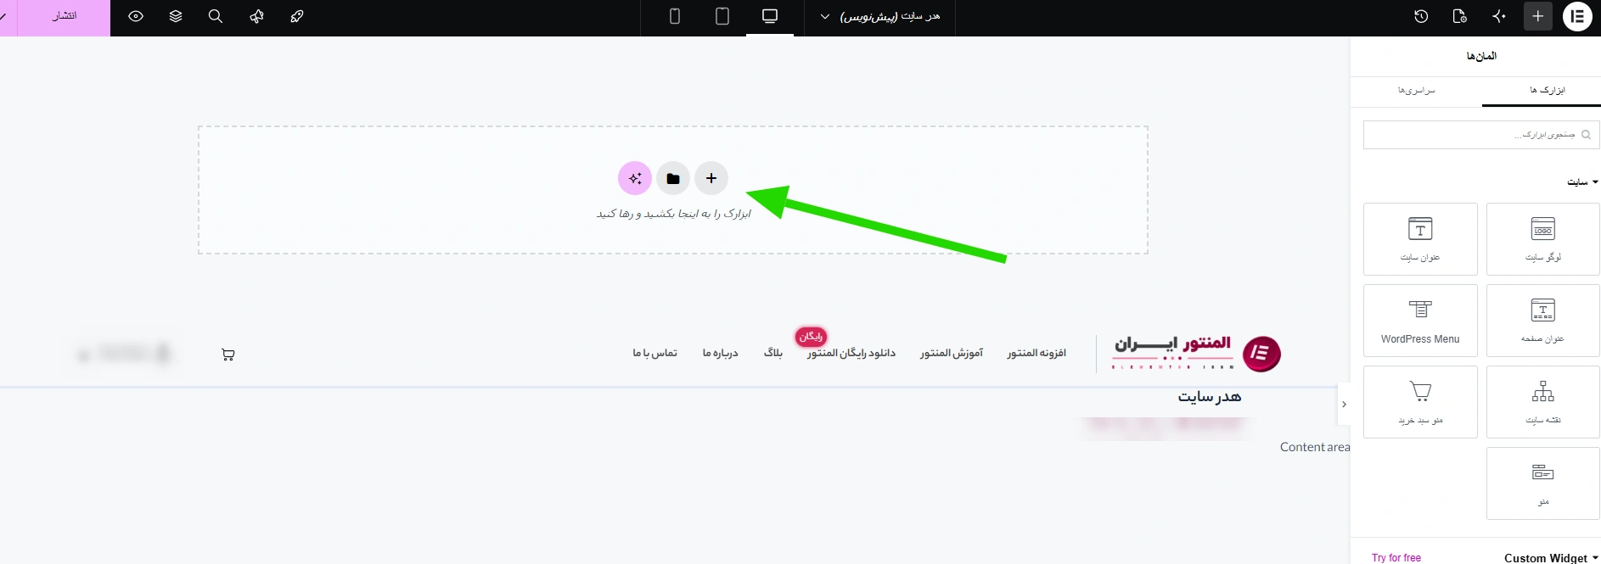Viewport: 1601px width, 564px height.
Task: Switch to desktop device view
Action: pyautogui.click(x=770, y=17)
